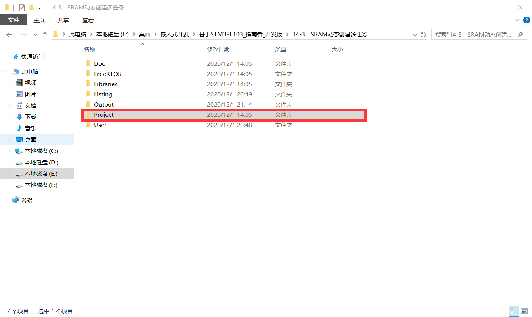Click the Doc folder icon
The image size is (532, 317).
tap(88, 63)
